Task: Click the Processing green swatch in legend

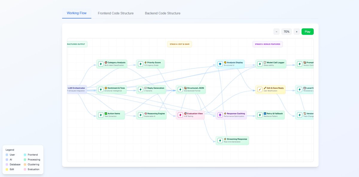Action: click(x=25, y=160)
